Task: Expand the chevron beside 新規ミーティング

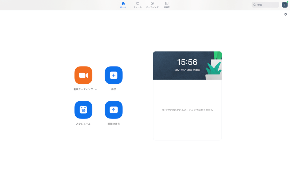Action: (x=96, y=90)
